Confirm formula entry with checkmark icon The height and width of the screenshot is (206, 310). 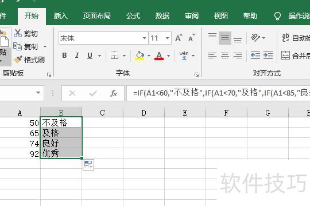tap(93, 93)
